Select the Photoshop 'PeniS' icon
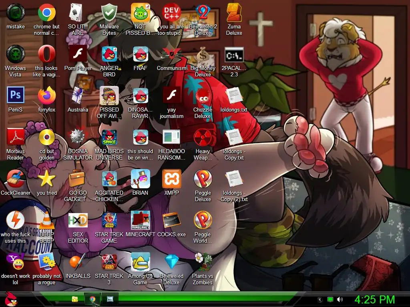410x307 pixels. tap(16, 96)
